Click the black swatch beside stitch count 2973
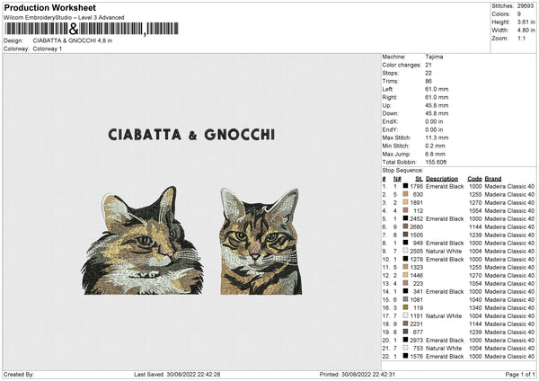The width and height of the screenshot is (539, 381). tap(406, 340)
